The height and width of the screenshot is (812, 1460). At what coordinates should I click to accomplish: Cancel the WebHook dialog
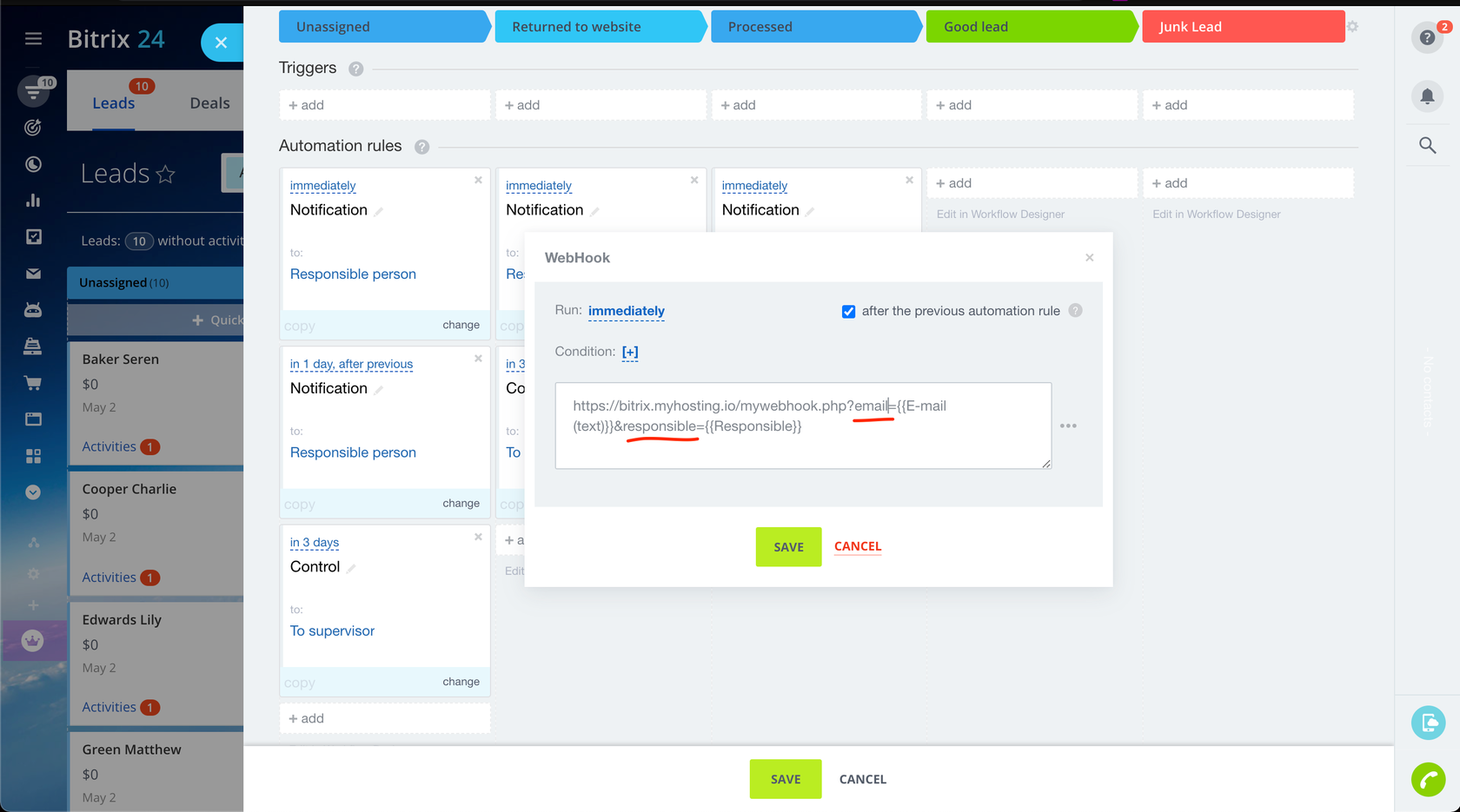[857, 546]
